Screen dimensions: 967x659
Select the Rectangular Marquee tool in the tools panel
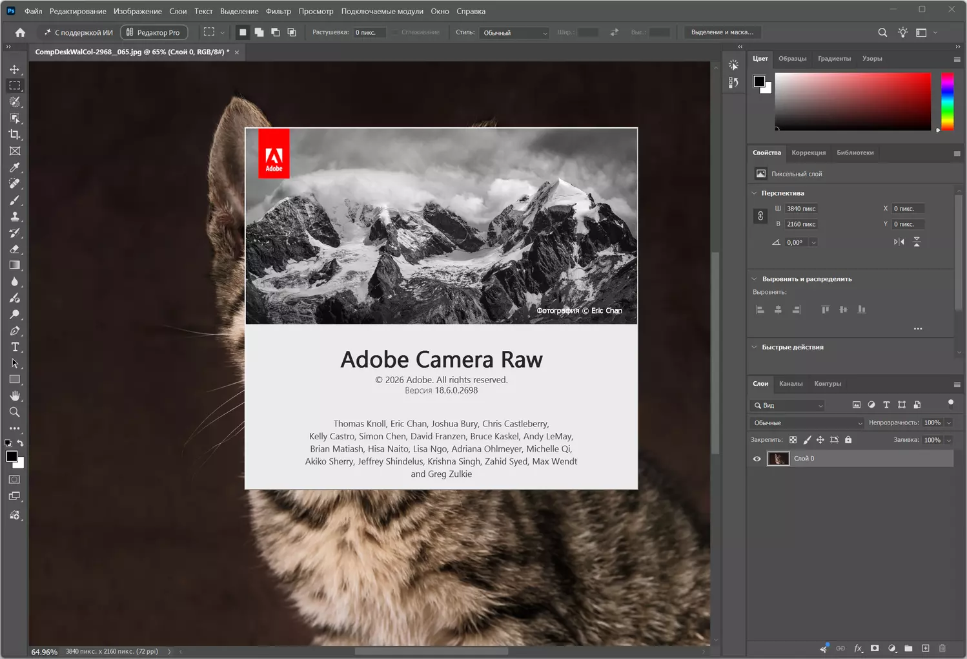point(14,85)
